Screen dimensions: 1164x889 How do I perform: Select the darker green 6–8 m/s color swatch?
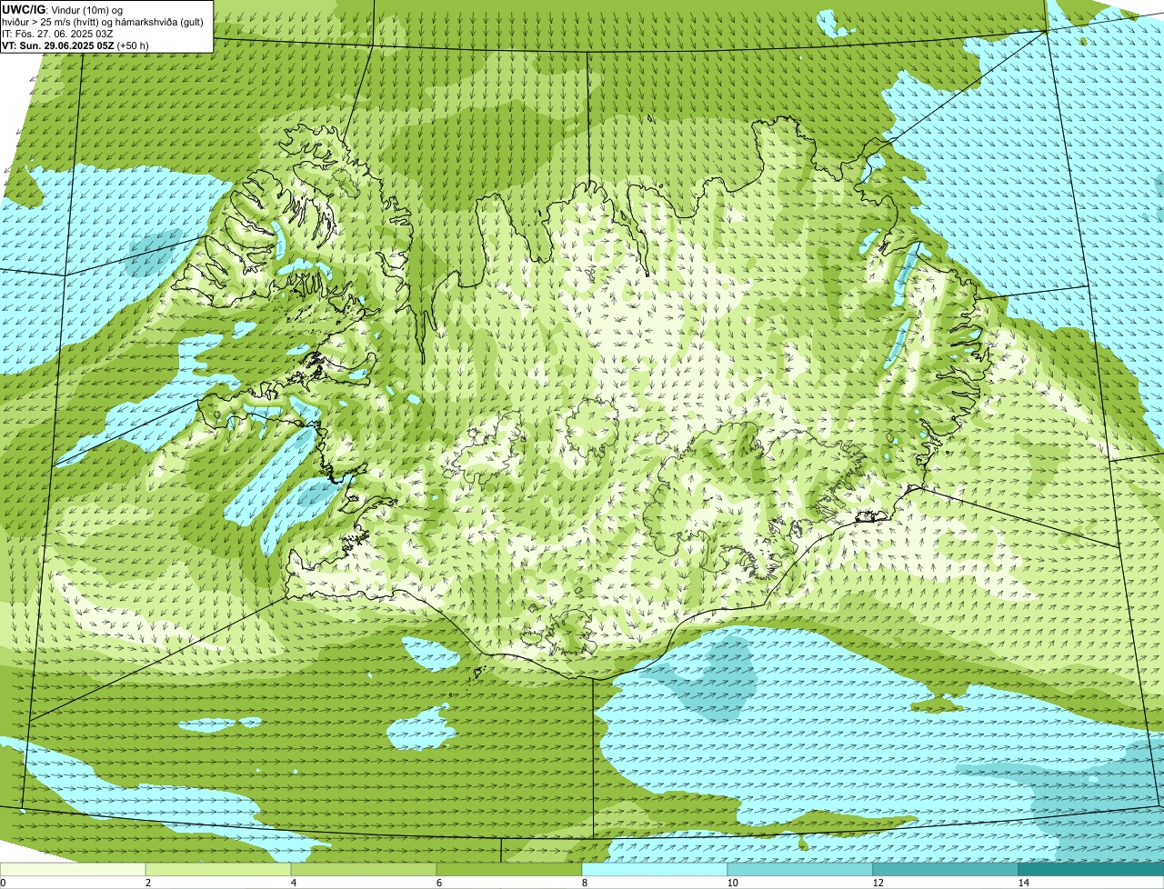coord(509,869)
